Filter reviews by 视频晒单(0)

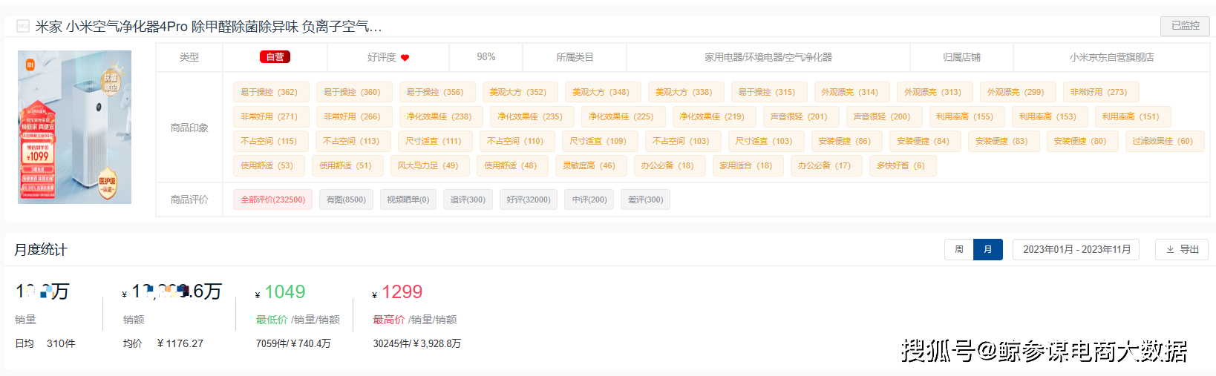[x=408, y=199]
